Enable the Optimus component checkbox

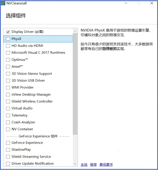[x=8, y=60]
